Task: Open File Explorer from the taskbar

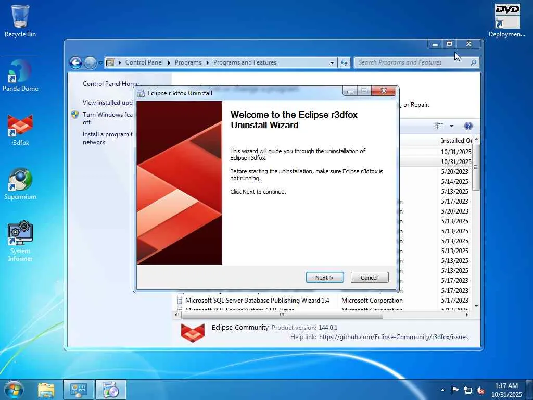Action: tap(46, 390)
